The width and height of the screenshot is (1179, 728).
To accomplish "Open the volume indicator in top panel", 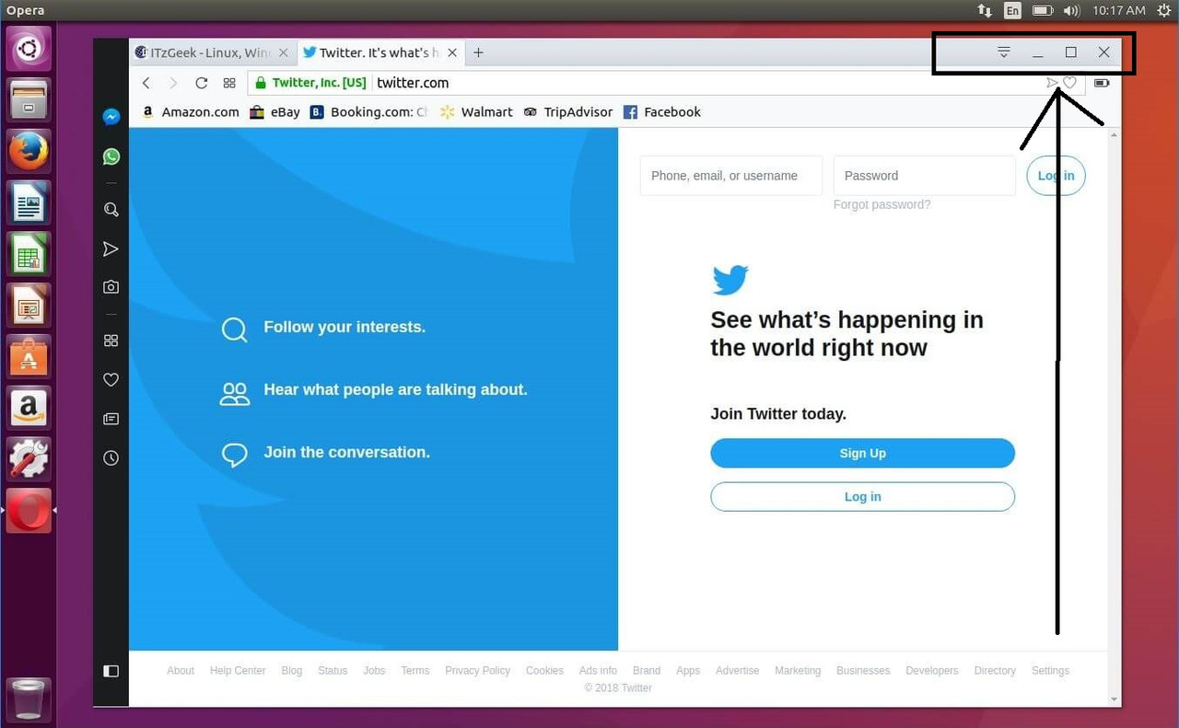I will pyautogui.click(x=1071, y=10).
